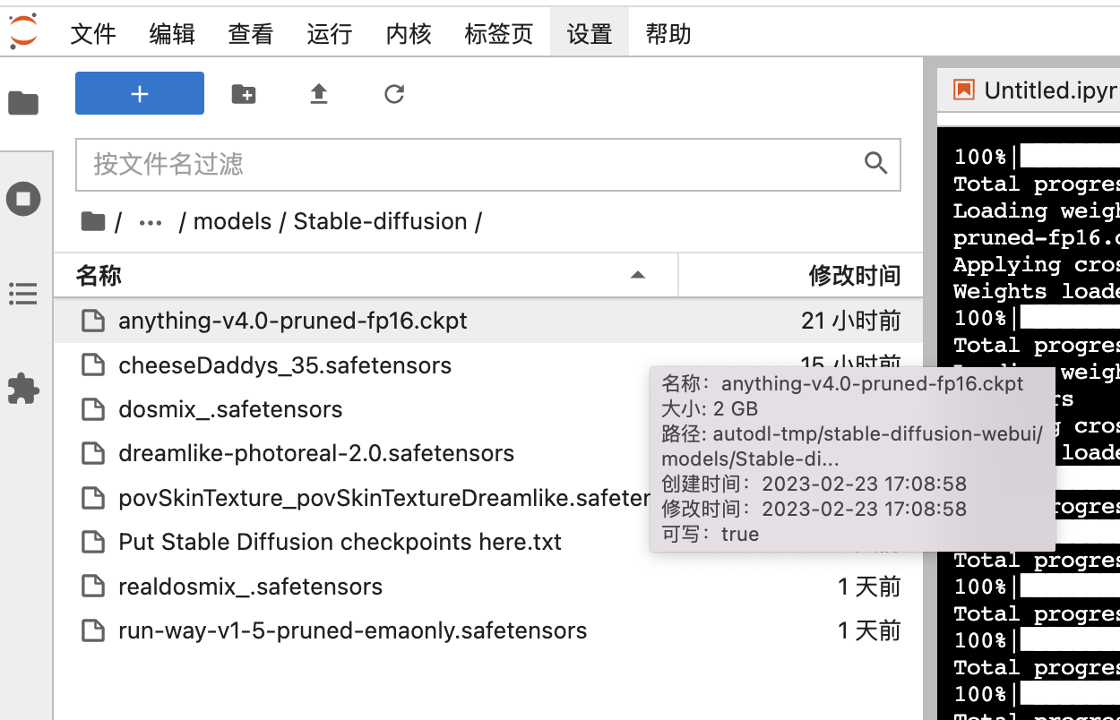Click file icon beside run-way-v1-5-pruned-emaonly.safetensors
The image size is (1120, 720).
pos(93,630)
